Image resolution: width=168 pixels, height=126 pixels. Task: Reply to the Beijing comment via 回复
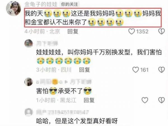tap(73, 31)
